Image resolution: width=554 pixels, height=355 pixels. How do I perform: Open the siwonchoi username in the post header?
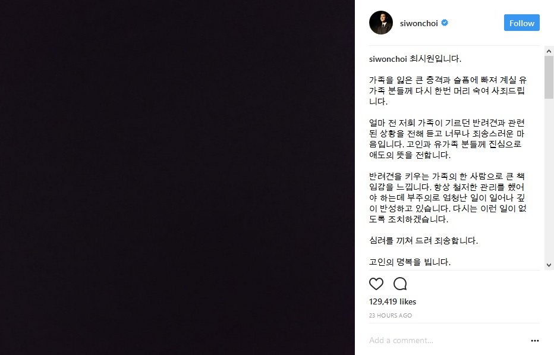[x=418, y=23]
